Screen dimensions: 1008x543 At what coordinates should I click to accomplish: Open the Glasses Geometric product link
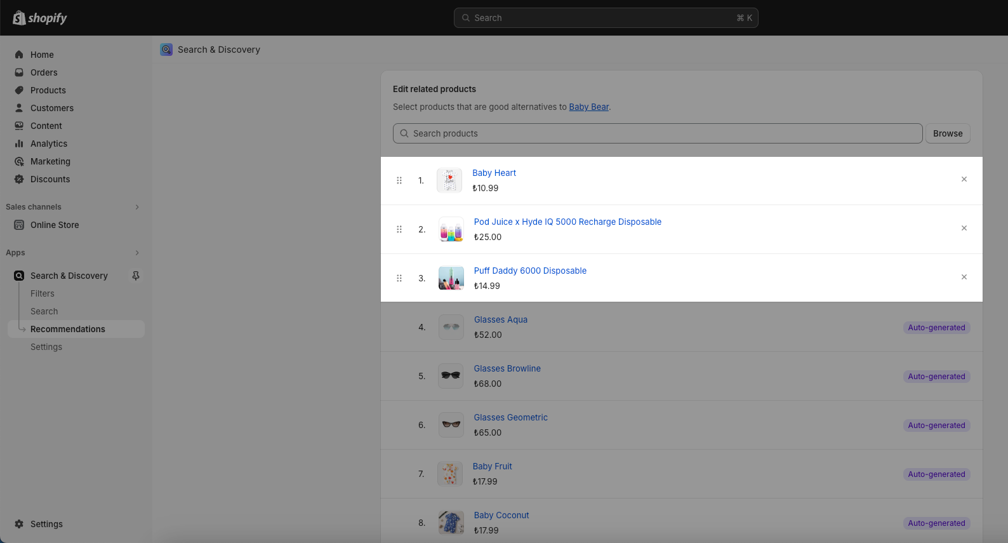coord(510,417)
